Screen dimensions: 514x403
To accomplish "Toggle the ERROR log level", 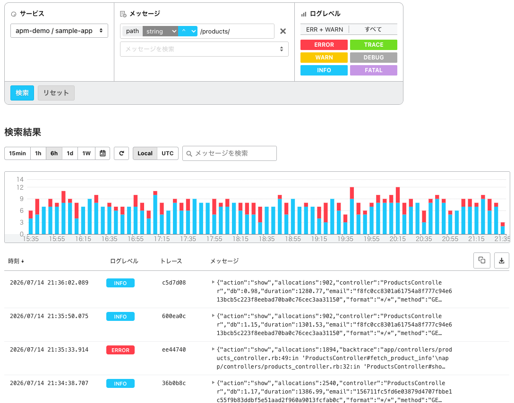I will click(x=324, y=44).
